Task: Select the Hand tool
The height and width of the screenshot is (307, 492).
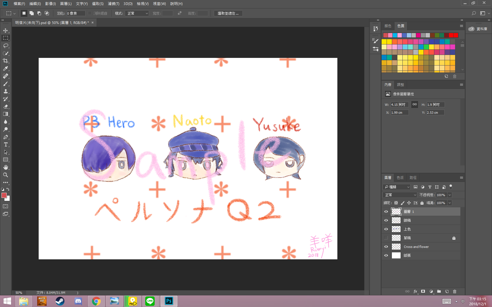Action: coord(6,167)
